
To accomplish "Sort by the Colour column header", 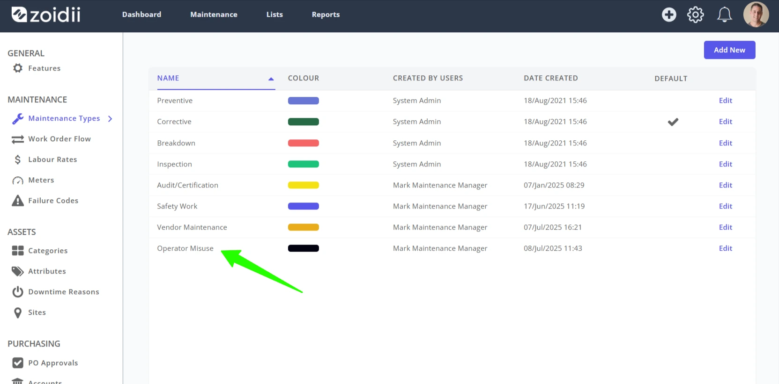I will click(303, 78).
